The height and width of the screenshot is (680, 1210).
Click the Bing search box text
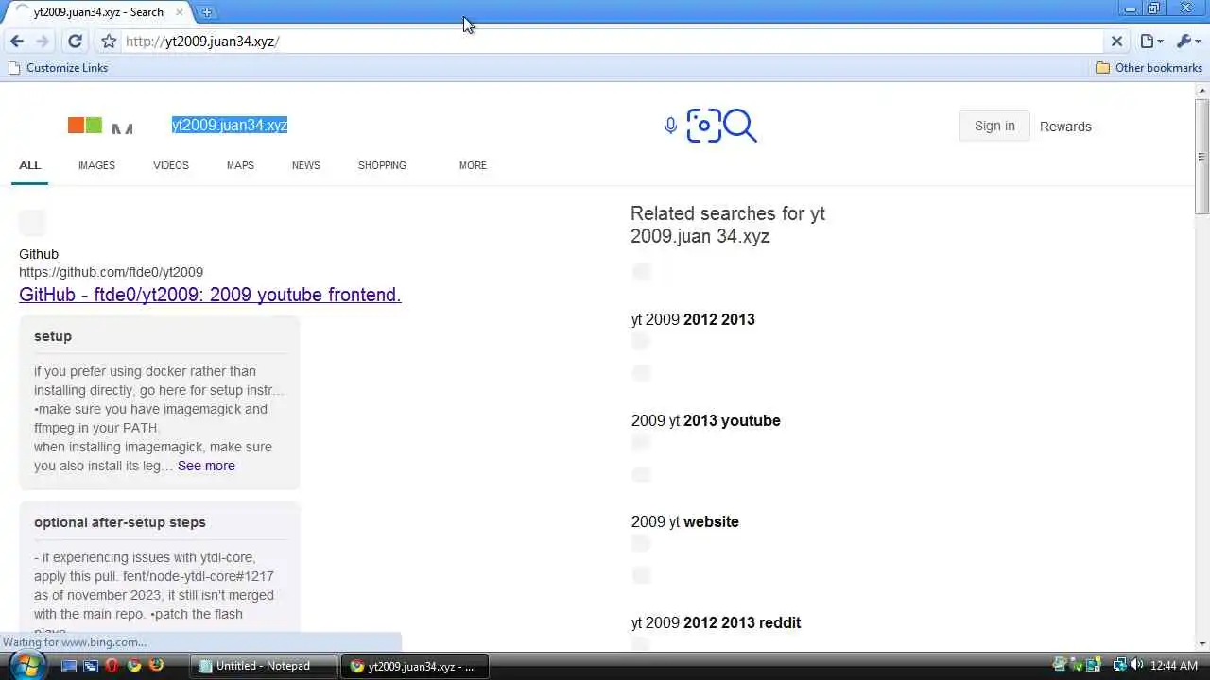230,125
